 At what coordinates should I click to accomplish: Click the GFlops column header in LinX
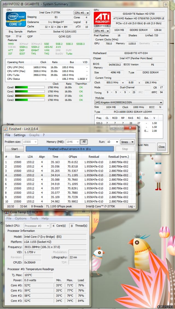[73, 157]
